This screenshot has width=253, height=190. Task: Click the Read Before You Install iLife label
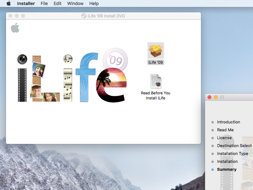(x=156, y=96)
